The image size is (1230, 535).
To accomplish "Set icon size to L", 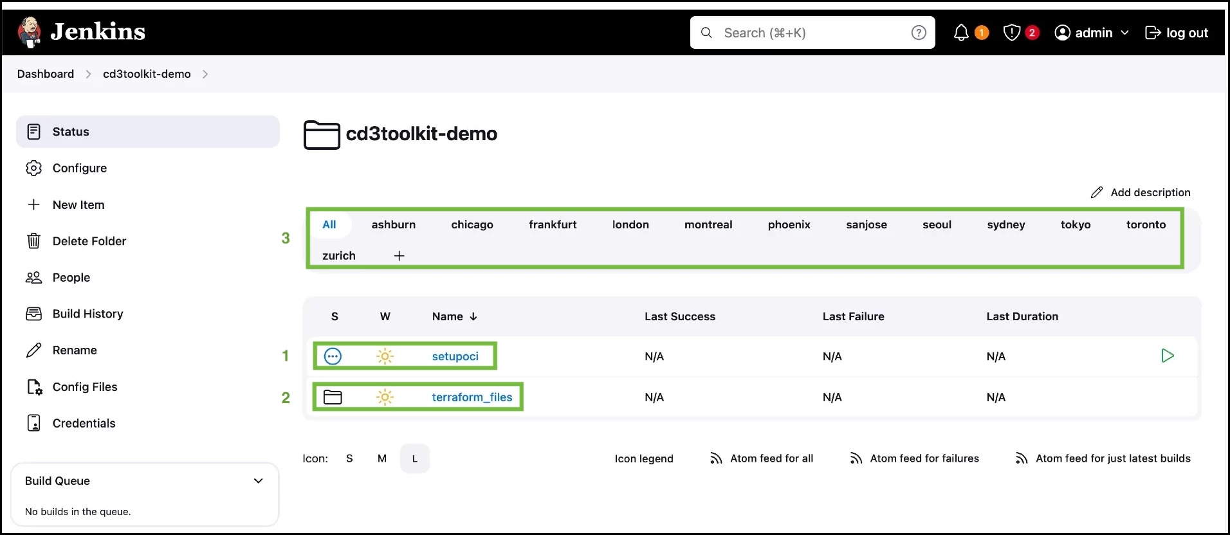I will (x=415, y=458).
